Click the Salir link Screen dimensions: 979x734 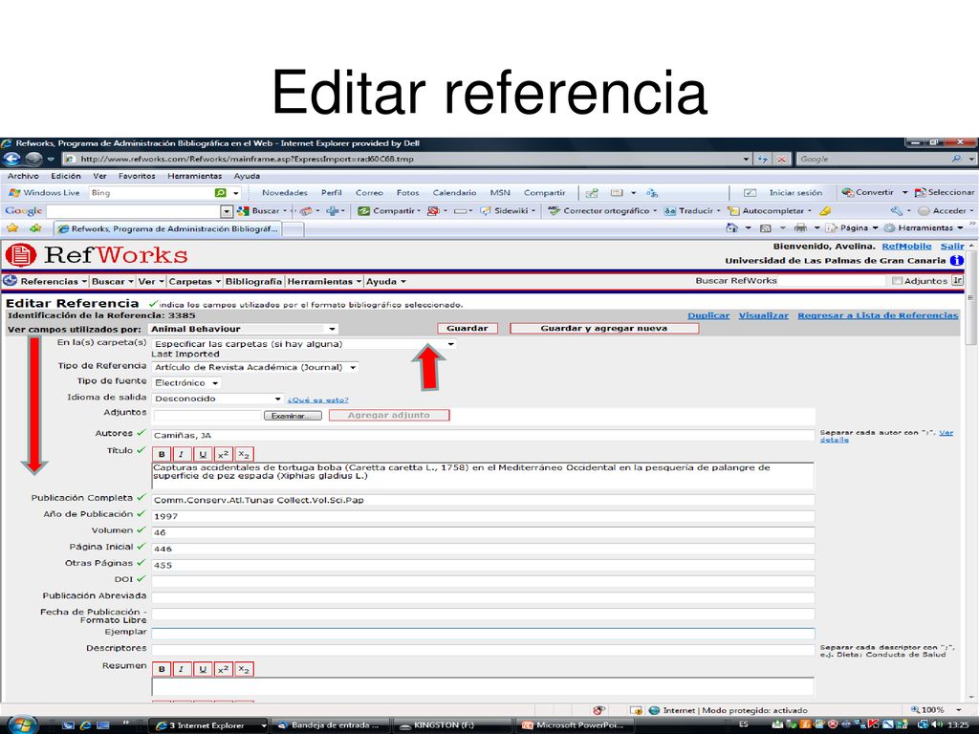(x=952, y=247)
